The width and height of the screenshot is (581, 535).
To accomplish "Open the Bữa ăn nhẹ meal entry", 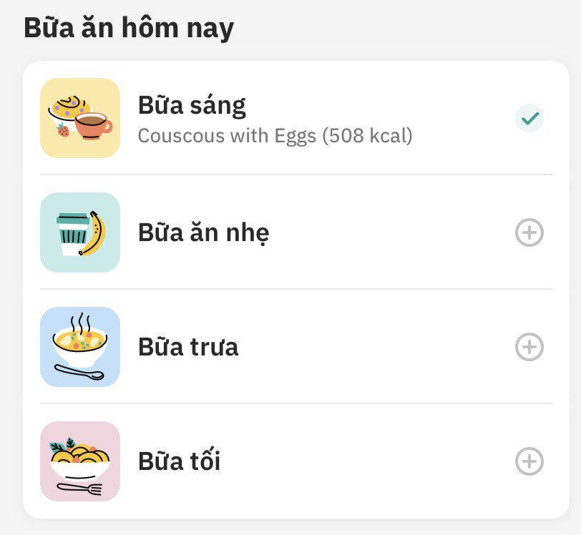I will point(296,232).
